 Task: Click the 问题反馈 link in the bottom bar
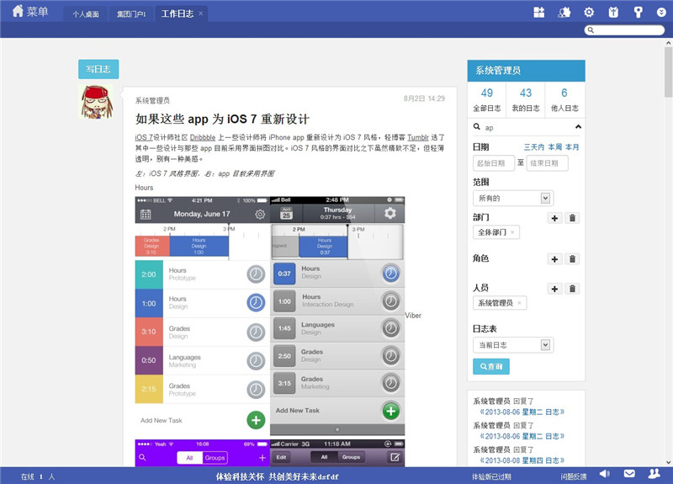click(574, 476)
